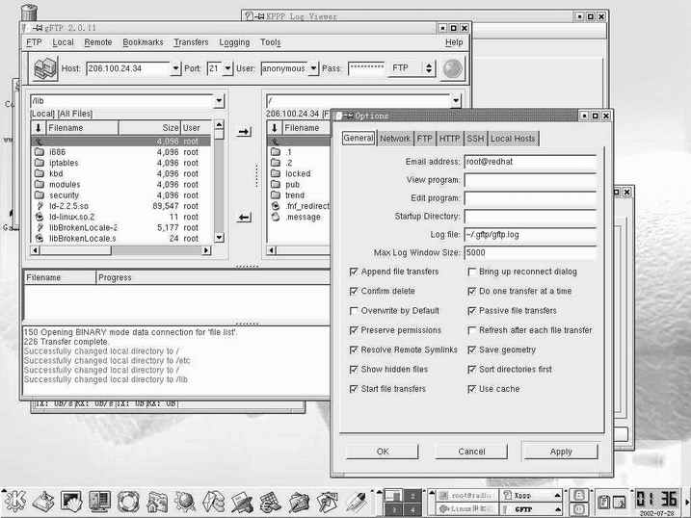691x518 pixels.
Task: Disable the Confirm delete checkbox
Action: pos(355,291)
